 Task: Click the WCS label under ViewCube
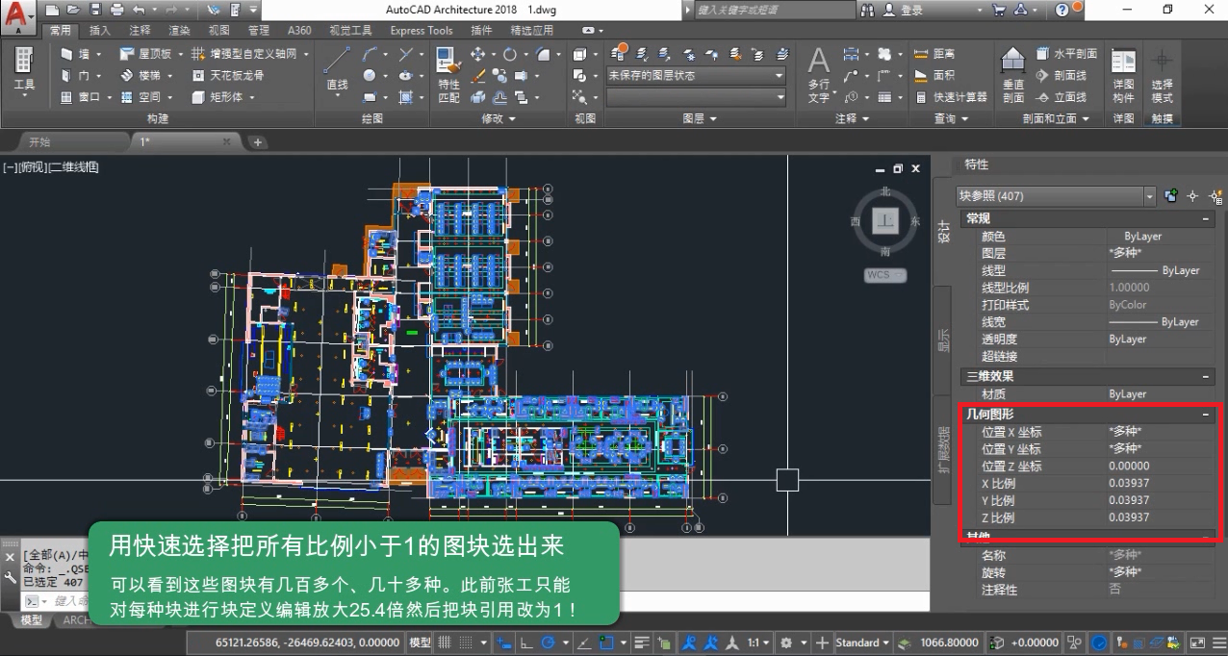tap(885, 275)
